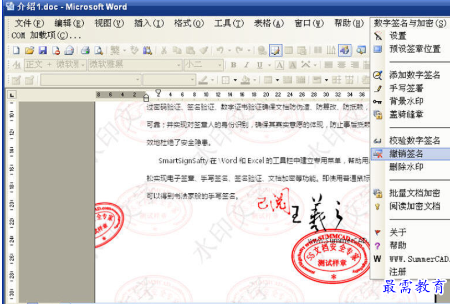Click COM 加载项(C)... item
Screen dimensions: 450x304
click(x=46, y=35)
